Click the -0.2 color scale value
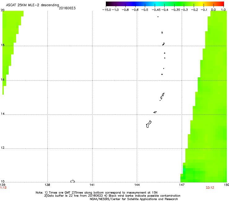 click(x=194, y=10)
